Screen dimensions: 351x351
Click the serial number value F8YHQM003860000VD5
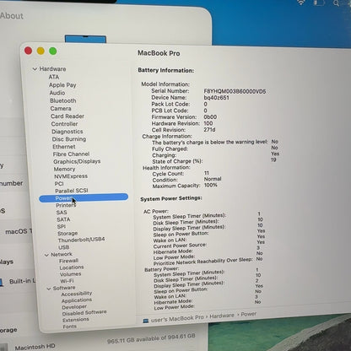(235, 91)
